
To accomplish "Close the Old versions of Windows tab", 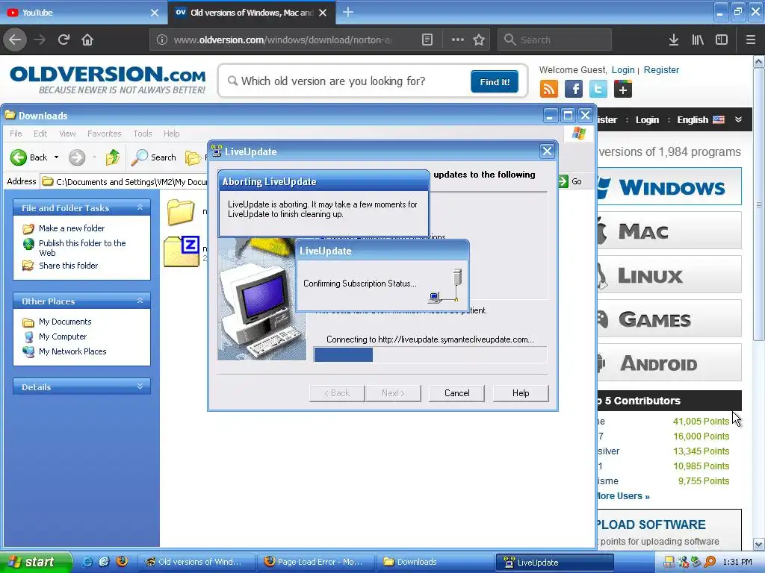I will point(323,13).
